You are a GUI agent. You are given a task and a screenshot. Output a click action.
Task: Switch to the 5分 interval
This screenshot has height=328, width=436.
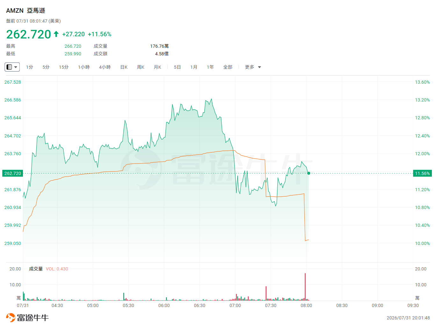(x=46, y=67)
